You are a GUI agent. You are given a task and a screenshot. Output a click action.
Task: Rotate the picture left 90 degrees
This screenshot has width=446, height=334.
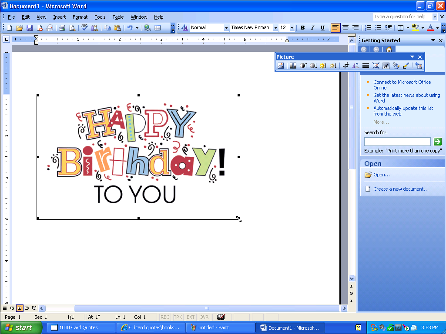coord(355,66)
